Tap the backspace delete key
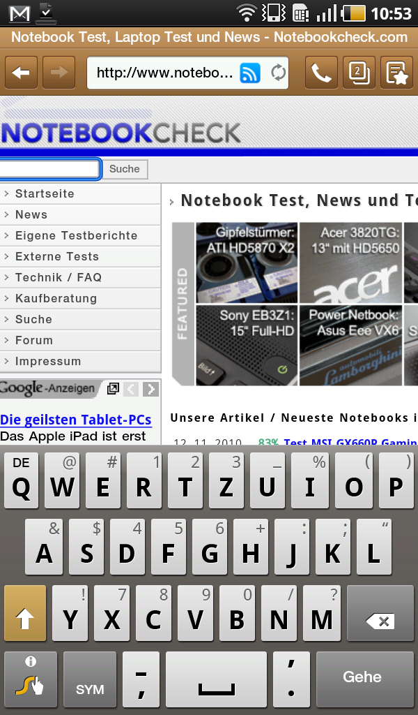 (380, 613)
